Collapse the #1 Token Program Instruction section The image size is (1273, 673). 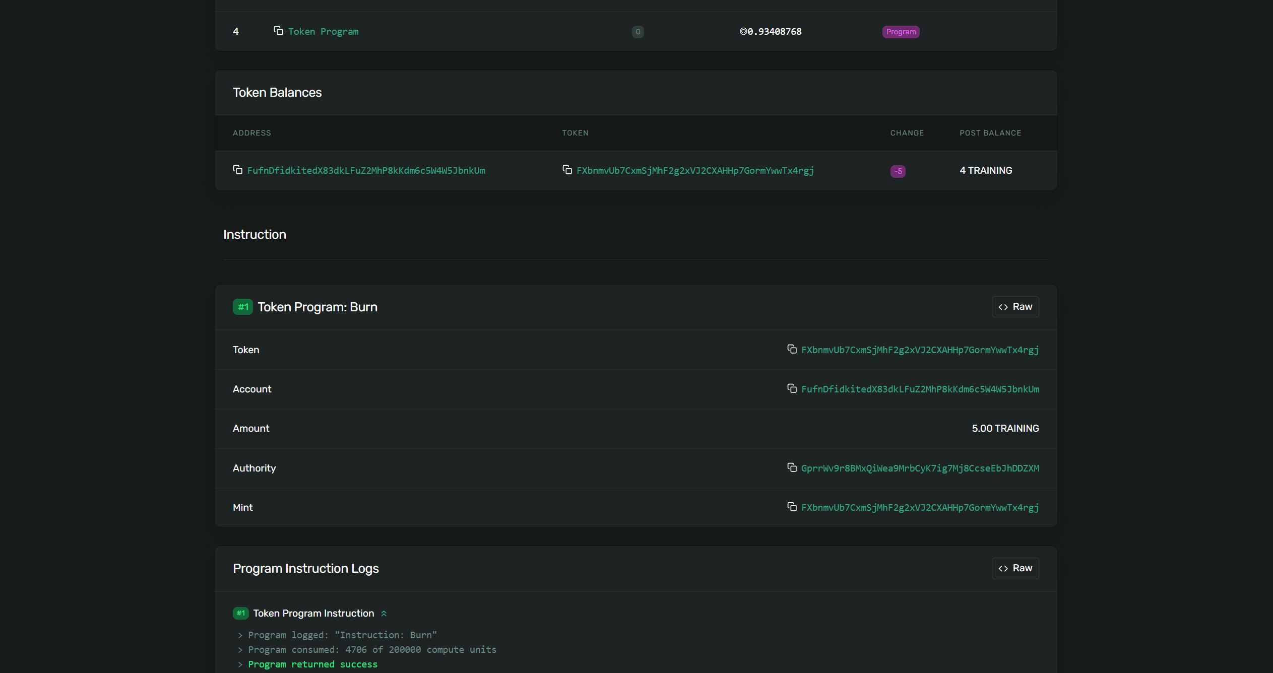tap(383, 613)
